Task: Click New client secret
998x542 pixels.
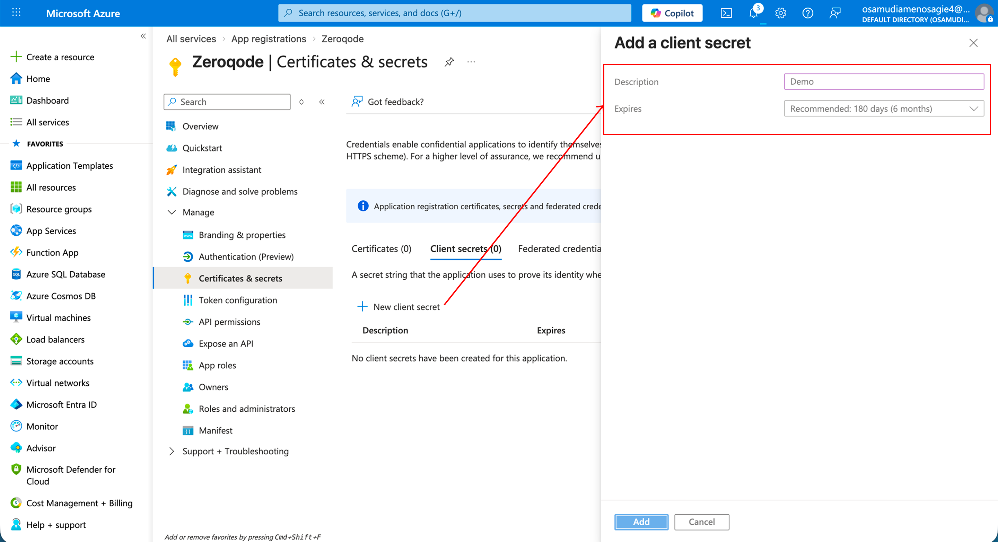Action: tap(399, 307)
